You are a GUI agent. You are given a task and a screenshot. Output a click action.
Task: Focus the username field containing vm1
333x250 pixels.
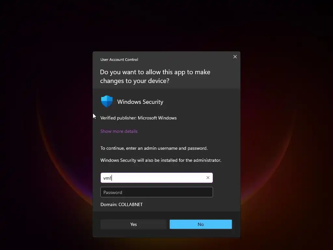[156, 178]
